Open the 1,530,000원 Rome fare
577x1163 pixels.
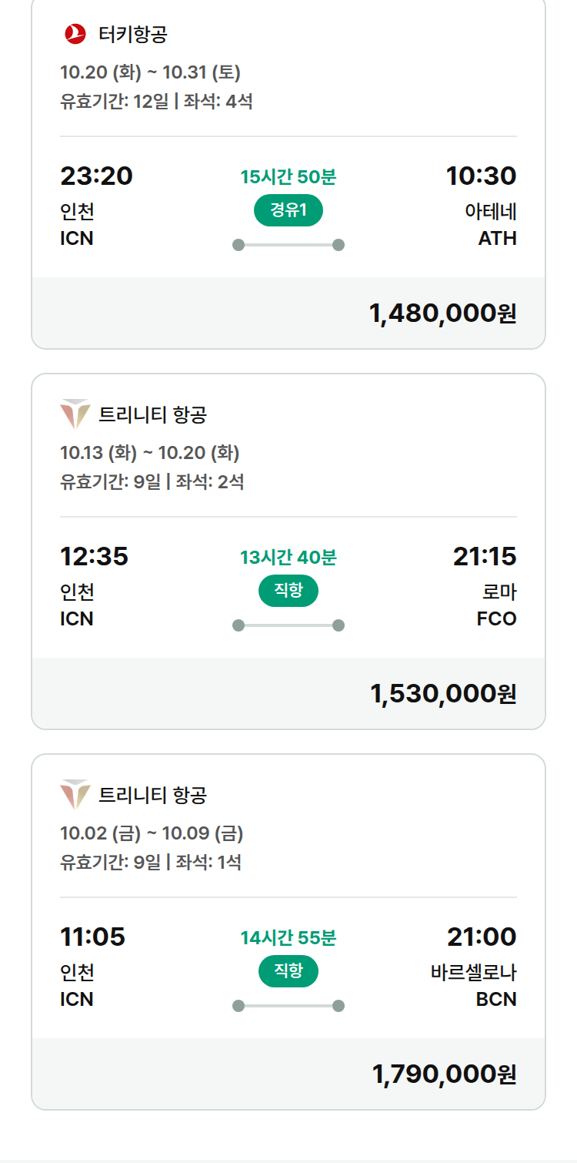pos(443,693)
